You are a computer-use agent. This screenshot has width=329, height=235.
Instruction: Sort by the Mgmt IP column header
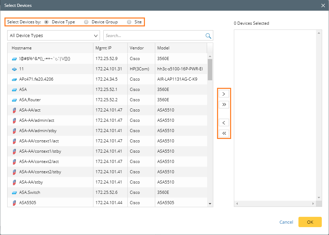tap(103, 48)
